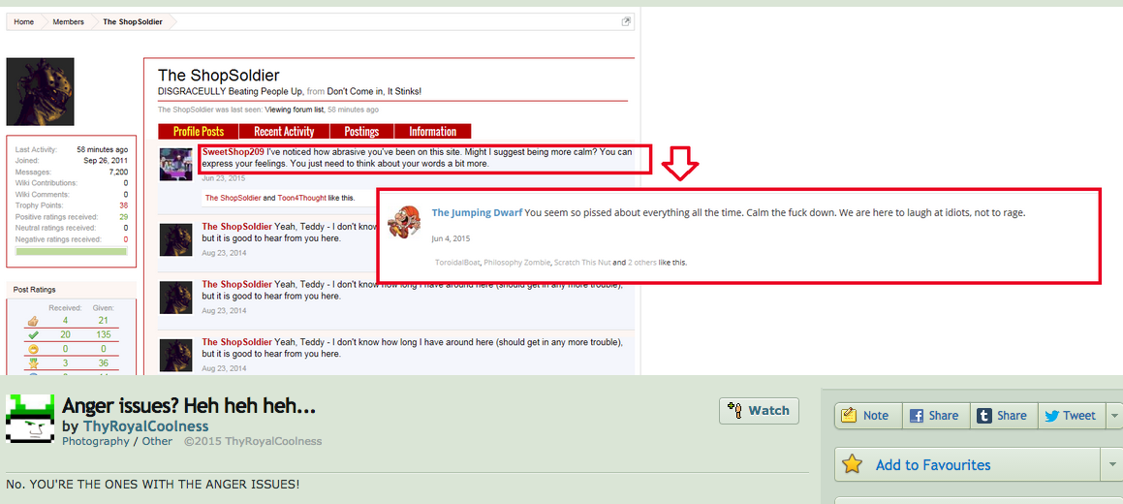The height and width of the screenshot is (504, 1123).
Task: Select the Information tab
Action: tap(432, 131)
